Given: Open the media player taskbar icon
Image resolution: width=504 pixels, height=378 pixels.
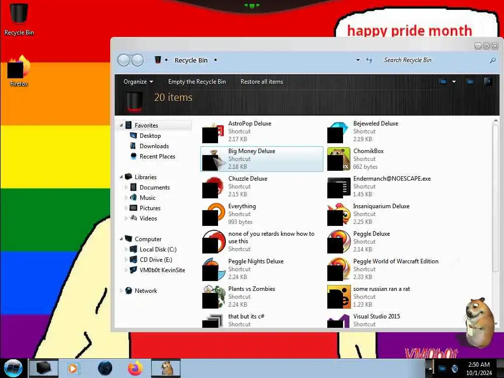Looking at the screenshot, I should (73, 368).
